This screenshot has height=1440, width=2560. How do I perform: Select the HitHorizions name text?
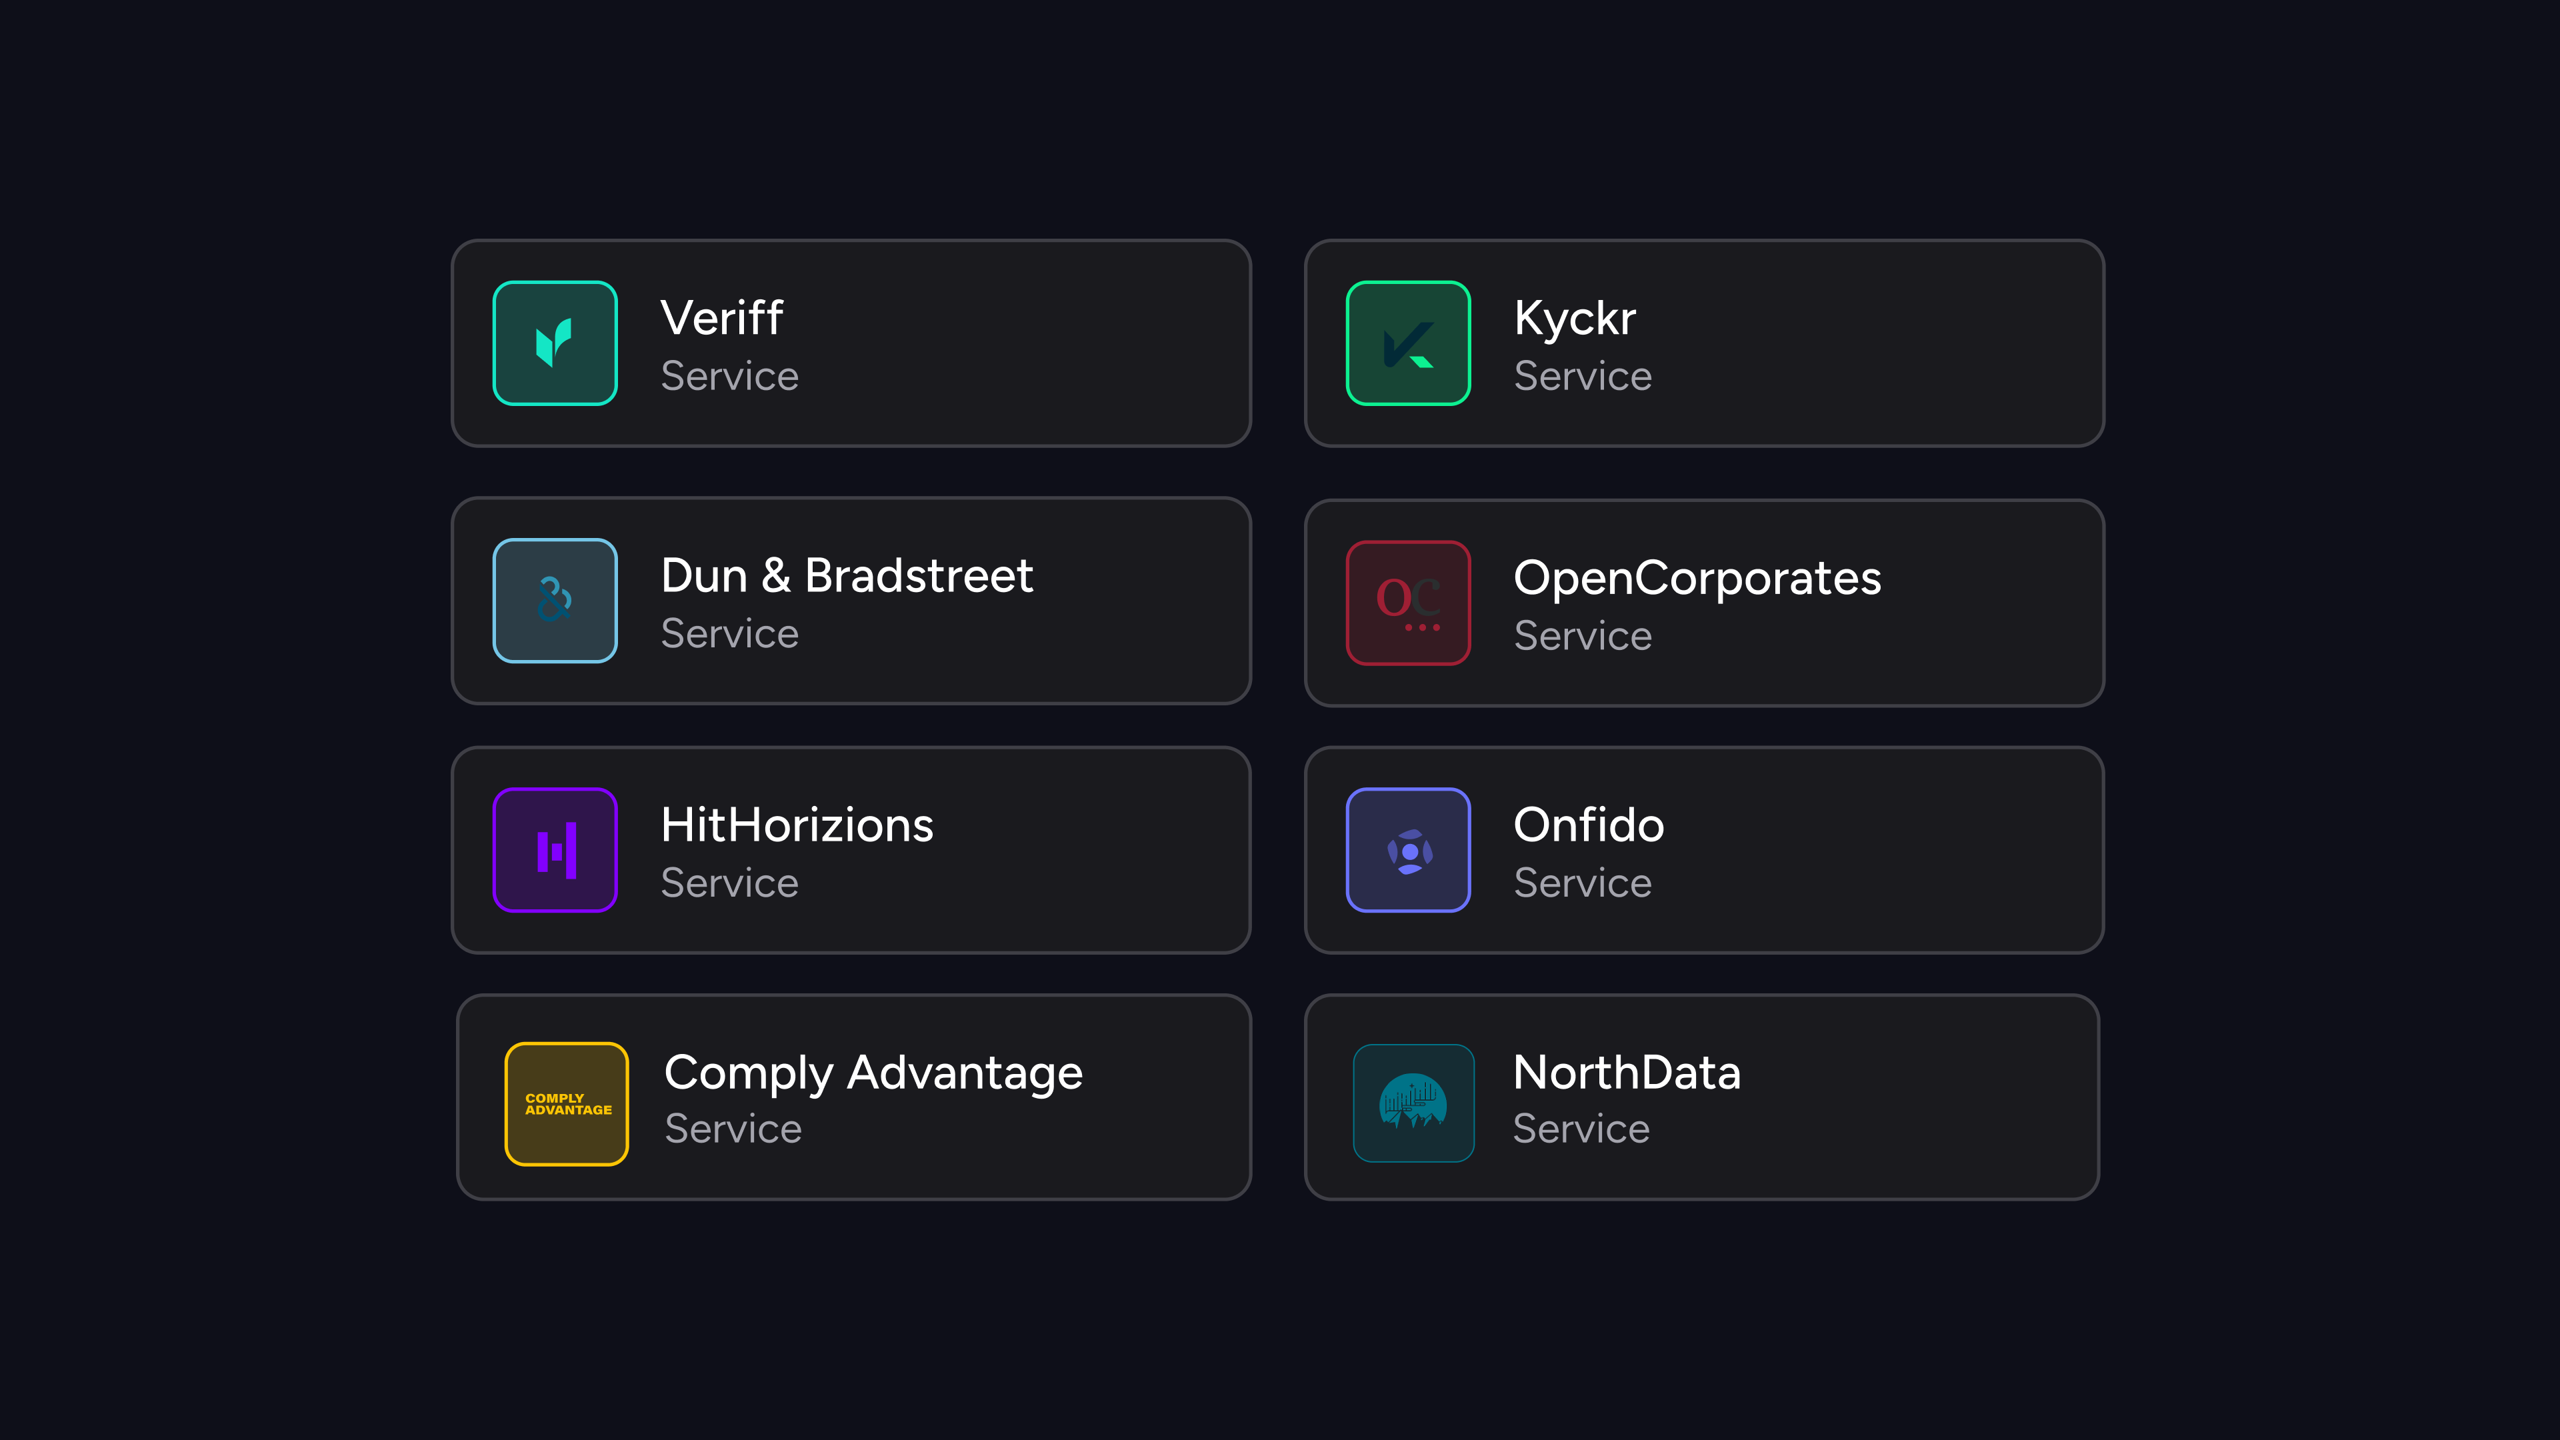click(797, 825)
